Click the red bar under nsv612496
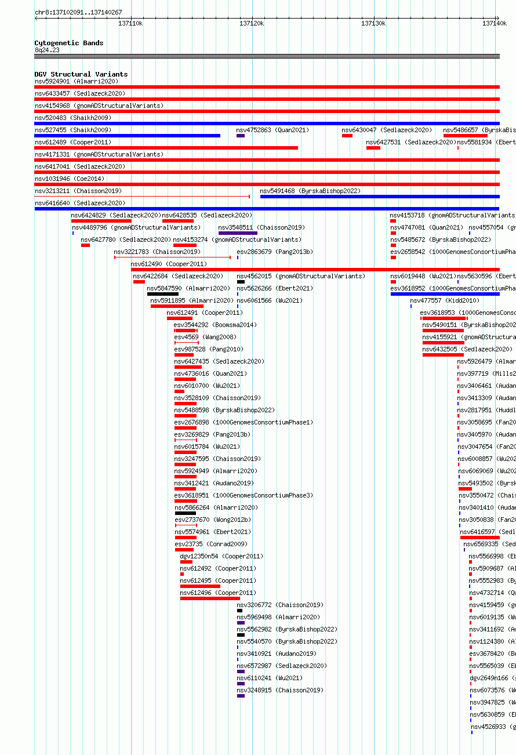This screenshot has width=516, height=755. point(210,598)
